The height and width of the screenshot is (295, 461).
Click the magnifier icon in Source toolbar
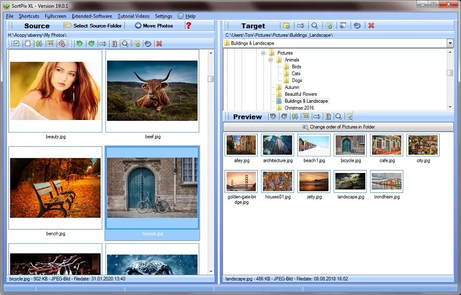tap(125, 44)
